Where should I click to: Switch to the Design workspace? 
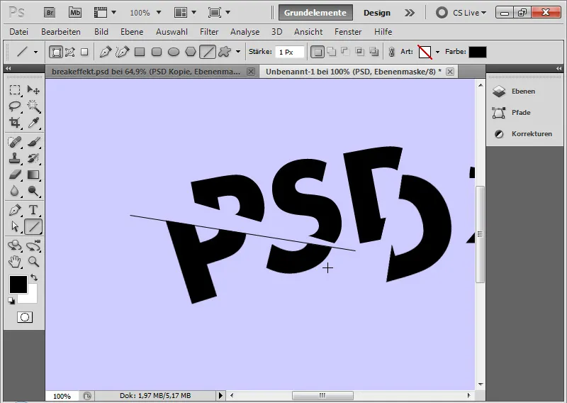tap(377, 13)
